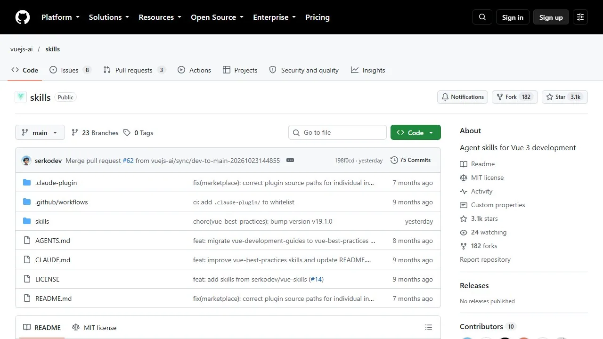Click the GitHub logo icon
603x339 pixels.
coord(23,17)
